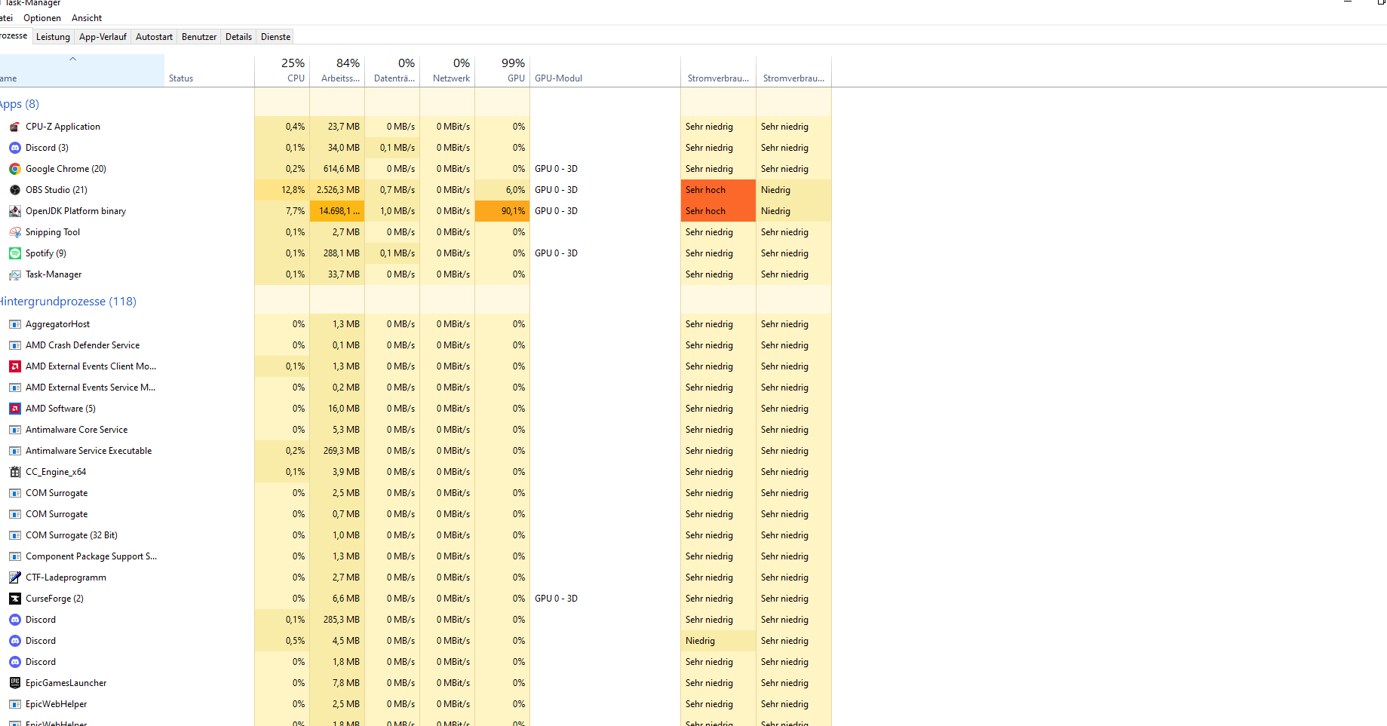Sort by the CPU column header
The image size is (1387, 726).
[x=282, y=70]
